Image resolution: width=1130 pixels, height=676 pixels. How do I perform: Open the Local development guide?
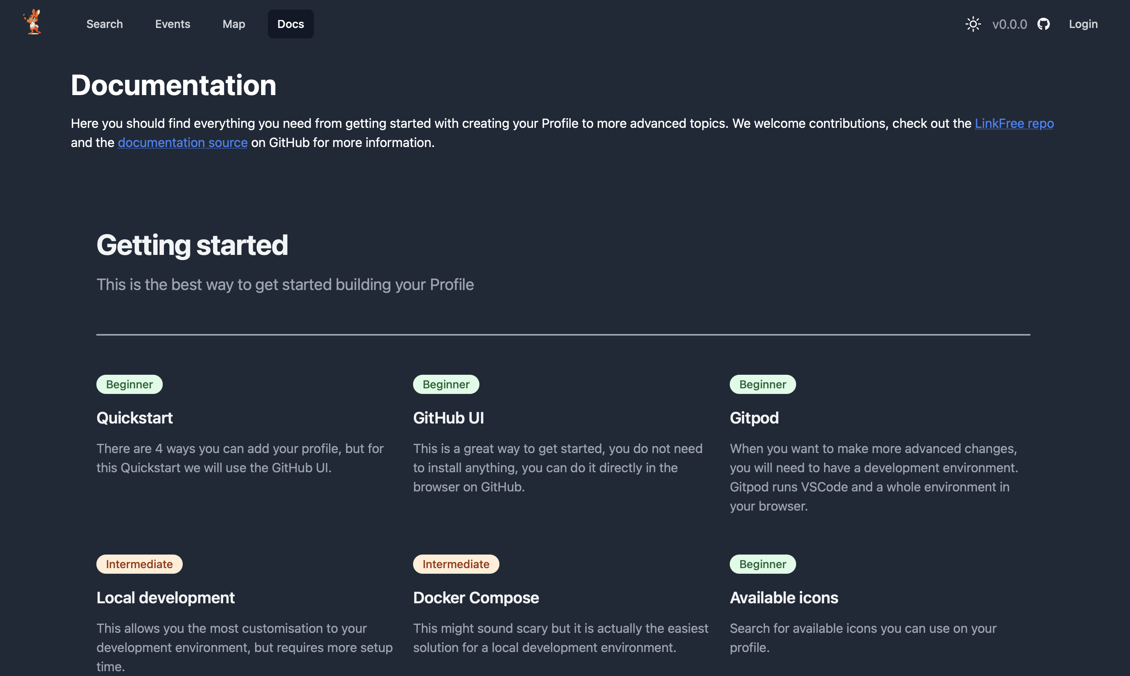click(166, 598)
